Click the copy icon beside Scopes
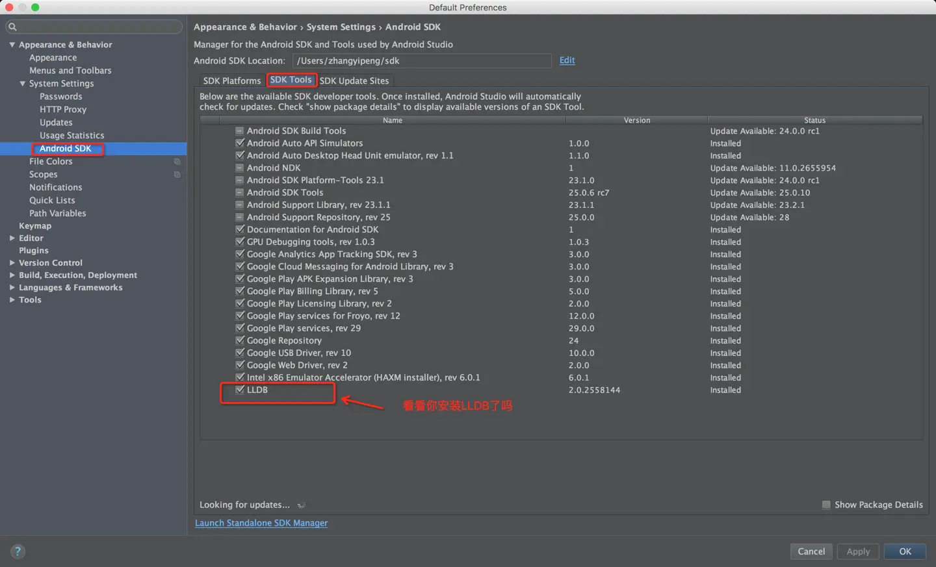Screen dimensions: 936x567 pyautogui.click(x=177, y=175)
